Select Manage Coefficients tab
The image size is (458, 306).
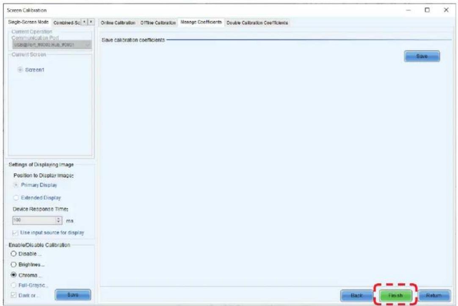coord(201,22)
